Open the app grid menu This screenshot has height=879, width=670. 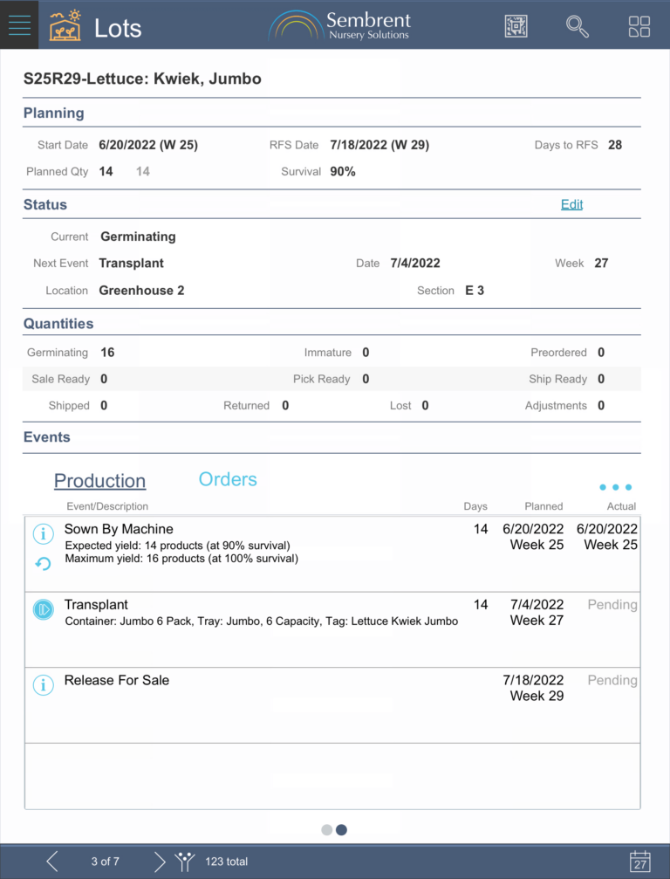[639, 26]
